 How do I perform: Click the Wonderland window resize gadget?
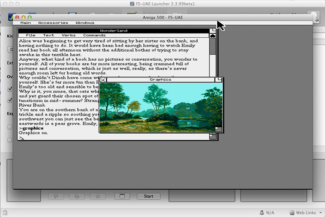coord(212,137)
